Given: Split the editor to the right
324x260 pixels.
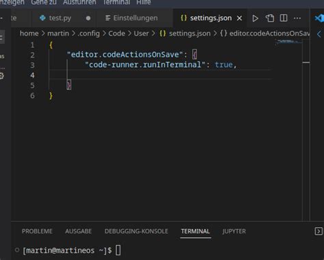Looking at the screenshot, I should [x=284, y=18].
